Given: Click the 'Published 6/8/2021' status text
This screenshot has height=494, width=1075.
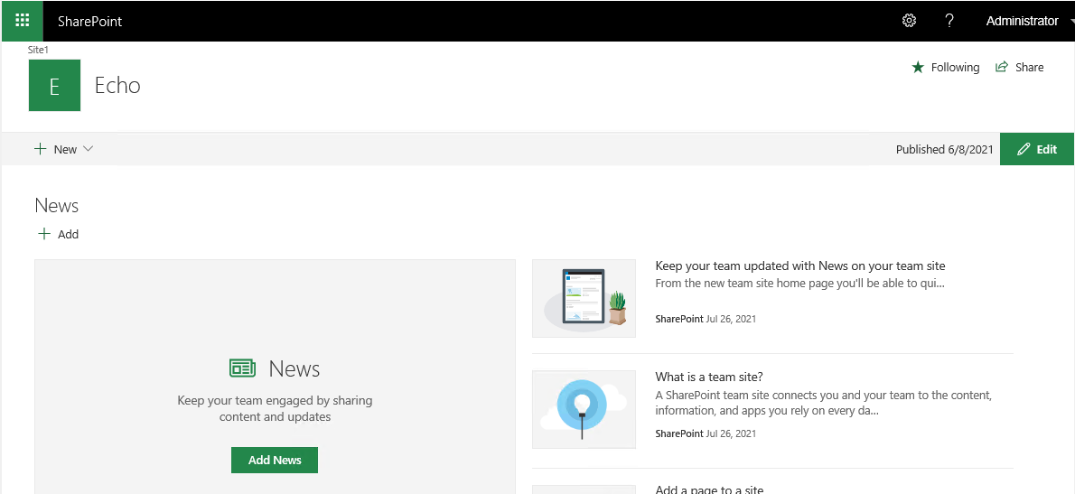Looking at the screenshot, I should pos(944,149).
